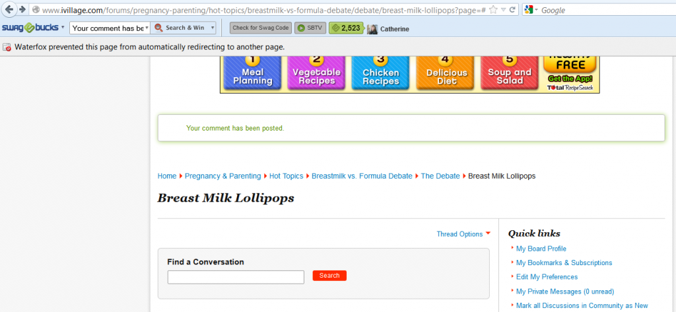Open the Google search engine selector
676x312 pixels.
pyautogui.click(x=531, y=10)
